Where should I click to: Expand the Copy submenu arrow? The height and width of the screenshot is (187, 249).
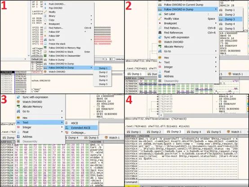coord(91,20)
